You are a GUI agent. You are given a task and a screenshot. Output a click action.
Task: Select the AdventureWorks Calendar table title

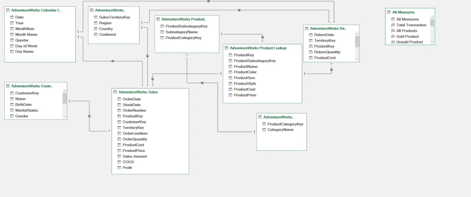(37, 10)
